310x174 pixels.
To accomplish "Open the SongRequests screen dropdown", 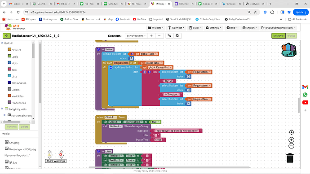I will pyautogui.click(x=136, y=36).
